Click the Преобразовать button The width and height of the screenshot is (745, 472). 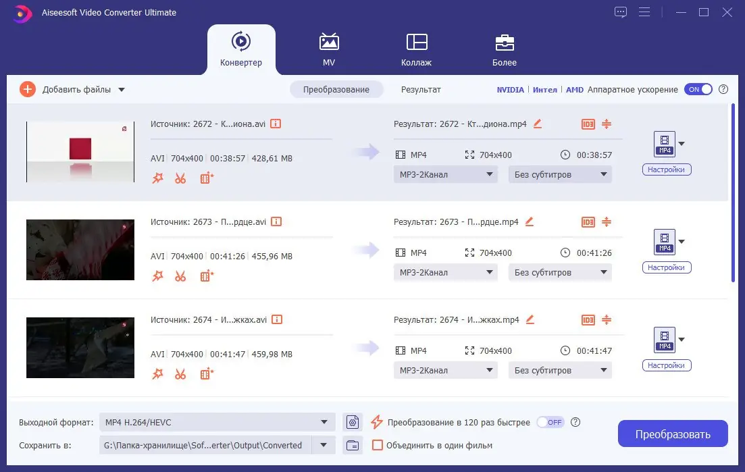coord(673,434)
